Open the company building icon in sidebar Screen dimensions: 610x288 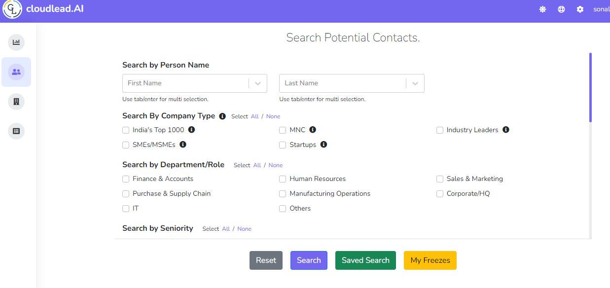16,102
